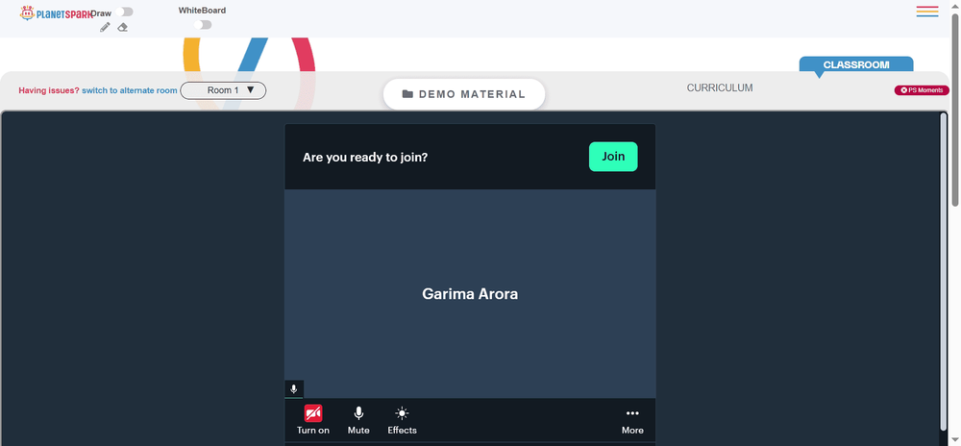Switch to the Curriculum tab
Screen dimensions: 961x446
pos(720,87)
